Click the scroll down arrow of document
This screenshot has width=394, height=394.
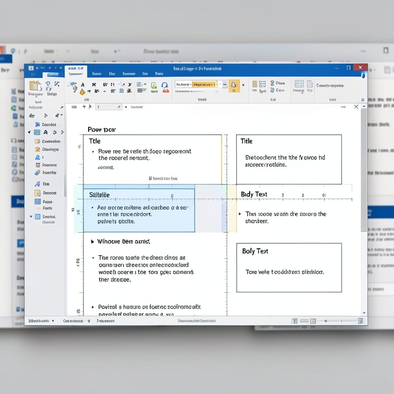point(364,313)
